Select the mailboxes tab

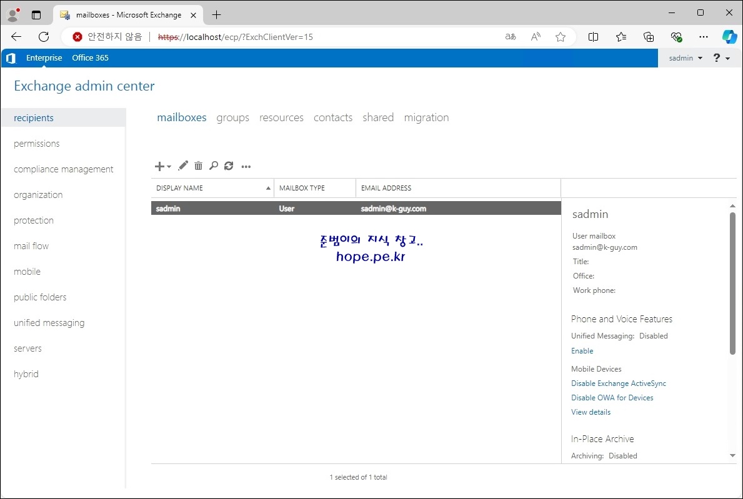[x=182, y=117]
